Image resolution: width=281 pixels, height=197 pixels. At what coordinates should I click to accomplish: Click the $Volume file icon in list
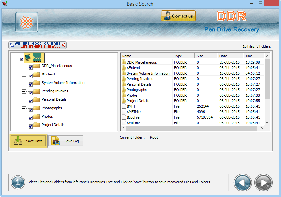click(124, 123)
